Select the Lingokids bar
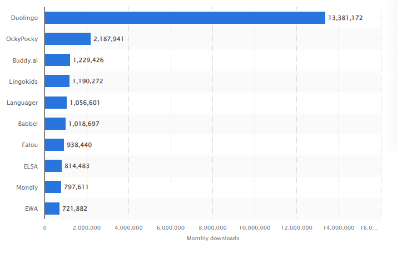Viewport: 397px width, 254px height. 57,81
